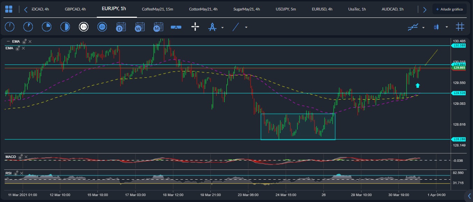Viewport: 473px width, 202px height.
Task: Select the fifteen-minute quarter-pie timeframe icon
Action: 46,27
